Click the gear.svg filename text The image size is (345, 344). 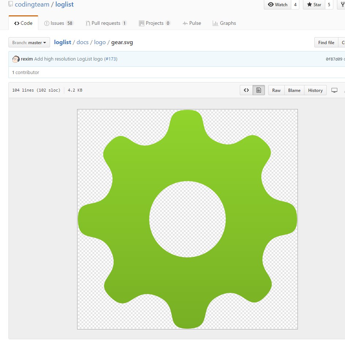coord(122,42)
